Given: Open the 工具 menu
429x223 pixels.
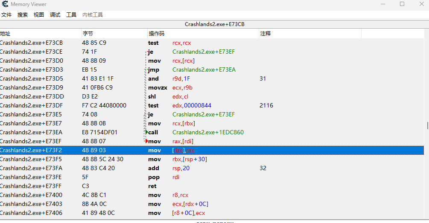Looking at the screenshot, I should 71,15.
